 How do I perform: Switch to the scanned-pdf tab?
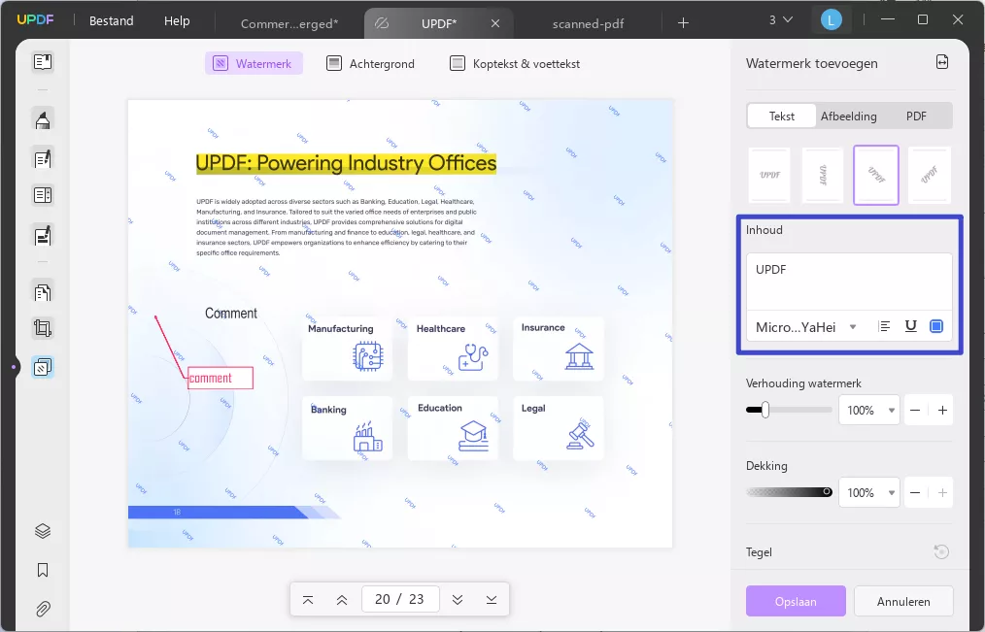588,24
